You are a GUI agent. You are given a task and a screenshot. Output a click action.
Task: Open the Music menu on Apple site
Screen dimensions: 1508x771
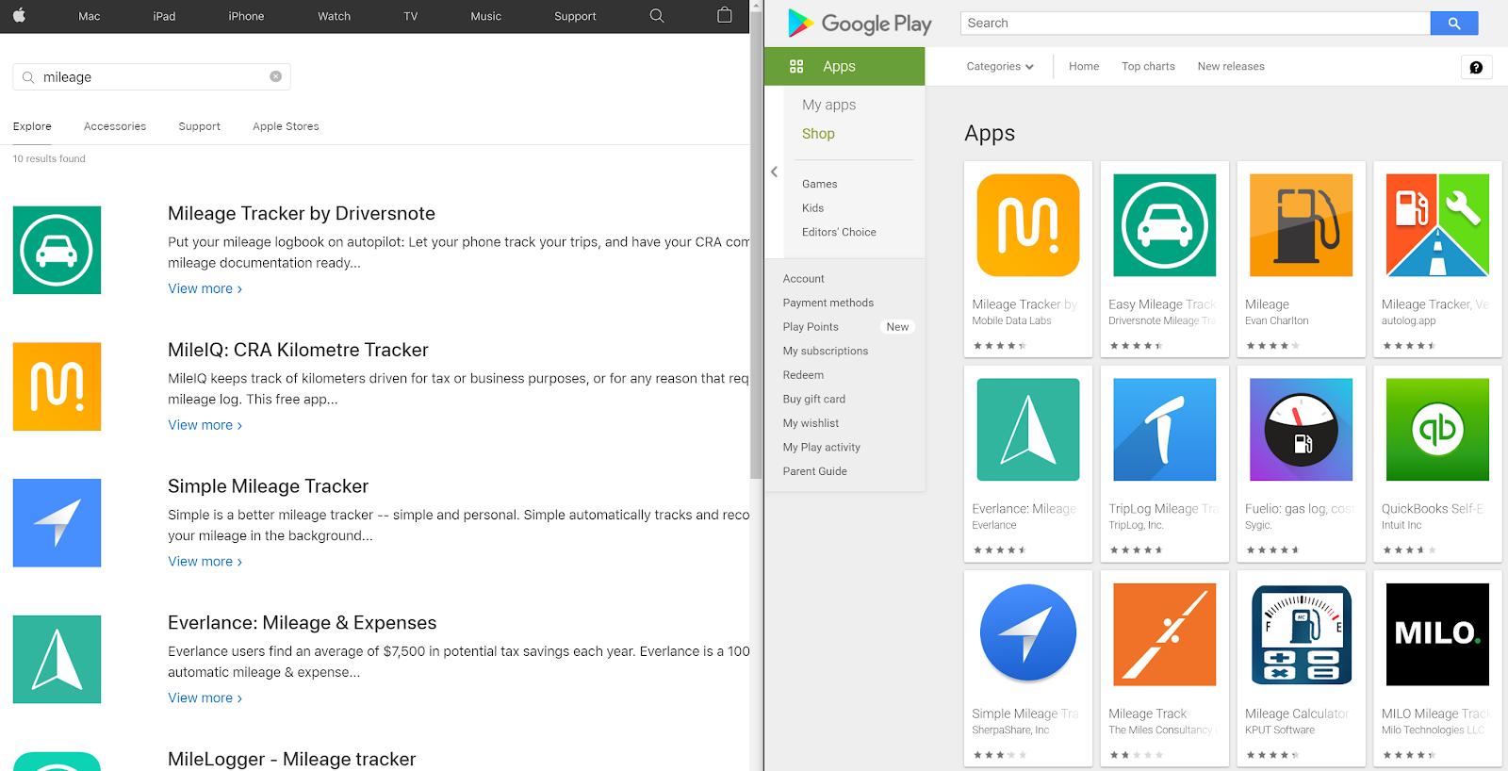pos(486,16)
